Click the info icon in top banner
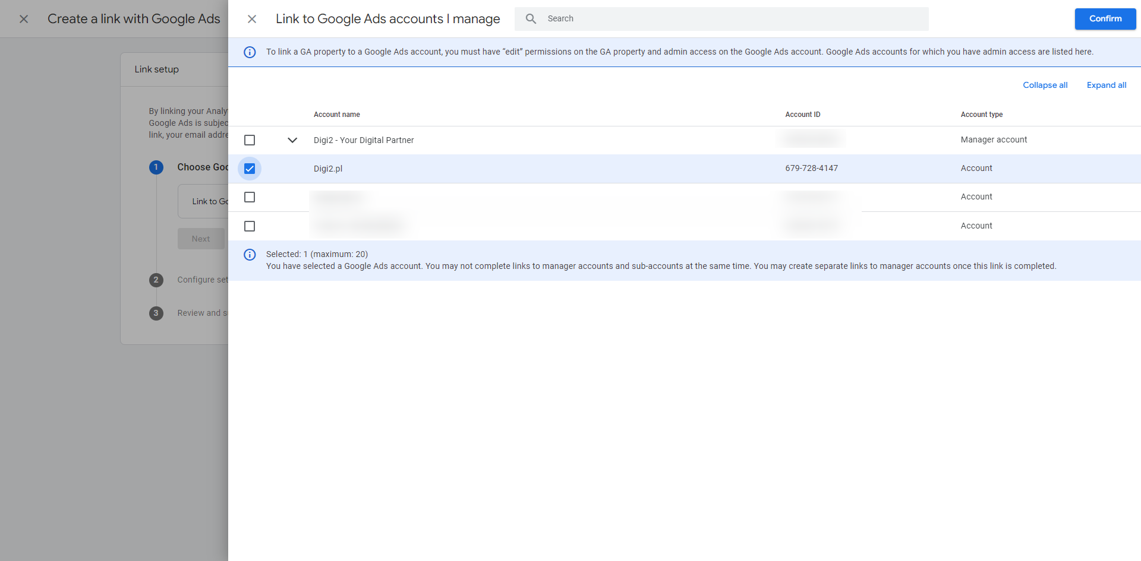The image size is (1141, 561). point(250,52)
